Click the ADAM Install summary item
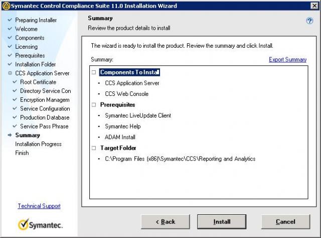The image size is (321, 238). tap(120, 137)
